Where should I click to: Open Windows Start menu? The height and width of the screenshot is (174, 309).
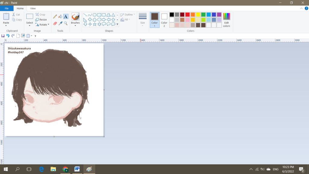click(x=6, y=169)
